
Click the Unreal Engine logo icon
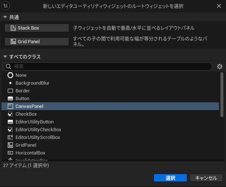[x=6, y=6]
